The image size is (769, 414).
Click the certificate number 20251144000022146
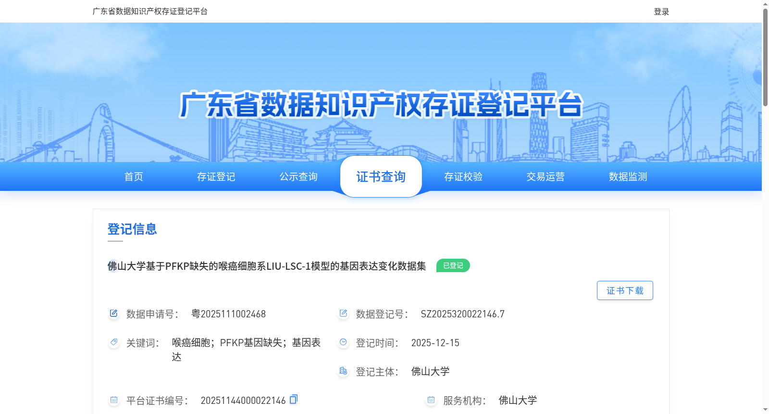tap(243, 401)
